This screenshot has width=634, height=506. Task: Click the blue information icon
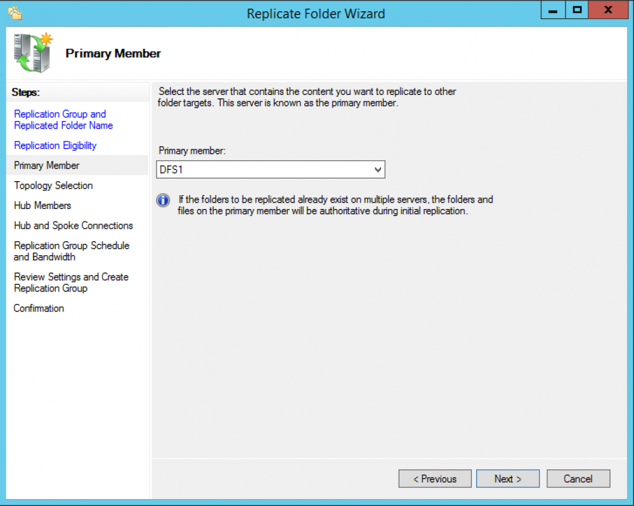163,201
